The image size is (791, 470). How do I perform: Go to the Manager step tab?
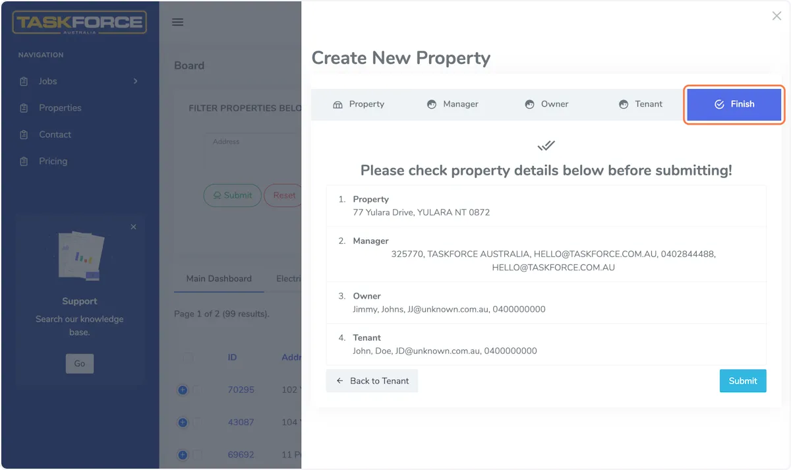coord(452,104)
